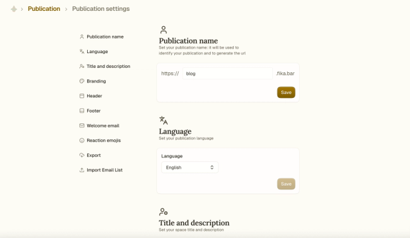
Task: Jump to Language in sidebar
Action: [x=97, y=52]
